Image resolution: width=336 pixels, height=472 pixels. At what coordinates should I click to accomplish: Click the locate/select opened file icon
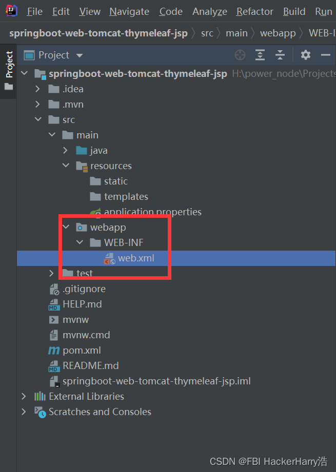[x=240, y=55]
